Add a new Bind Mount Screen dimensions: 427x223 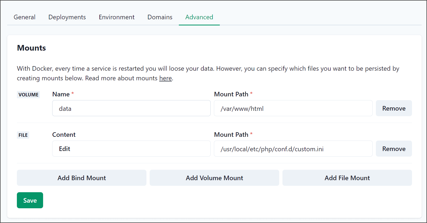pos(82,178)
